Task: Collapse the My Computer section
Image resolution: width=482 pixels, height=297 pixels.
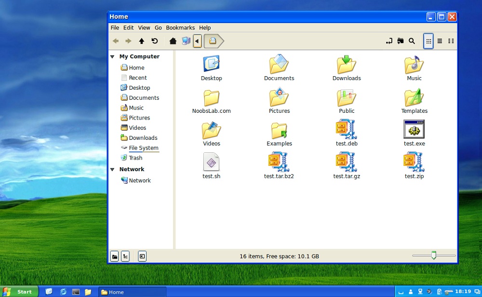Action: 112,56
